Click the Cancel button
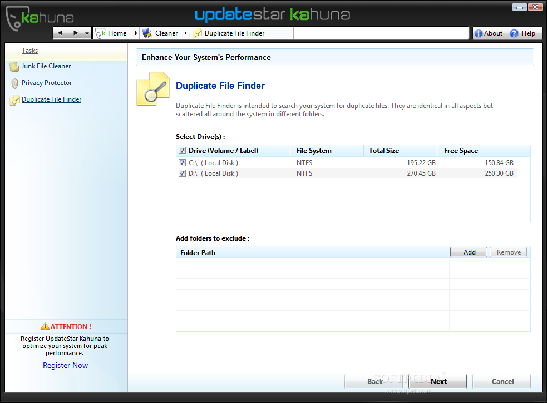This screenshot has width=547, height=403. coord(502,381)
